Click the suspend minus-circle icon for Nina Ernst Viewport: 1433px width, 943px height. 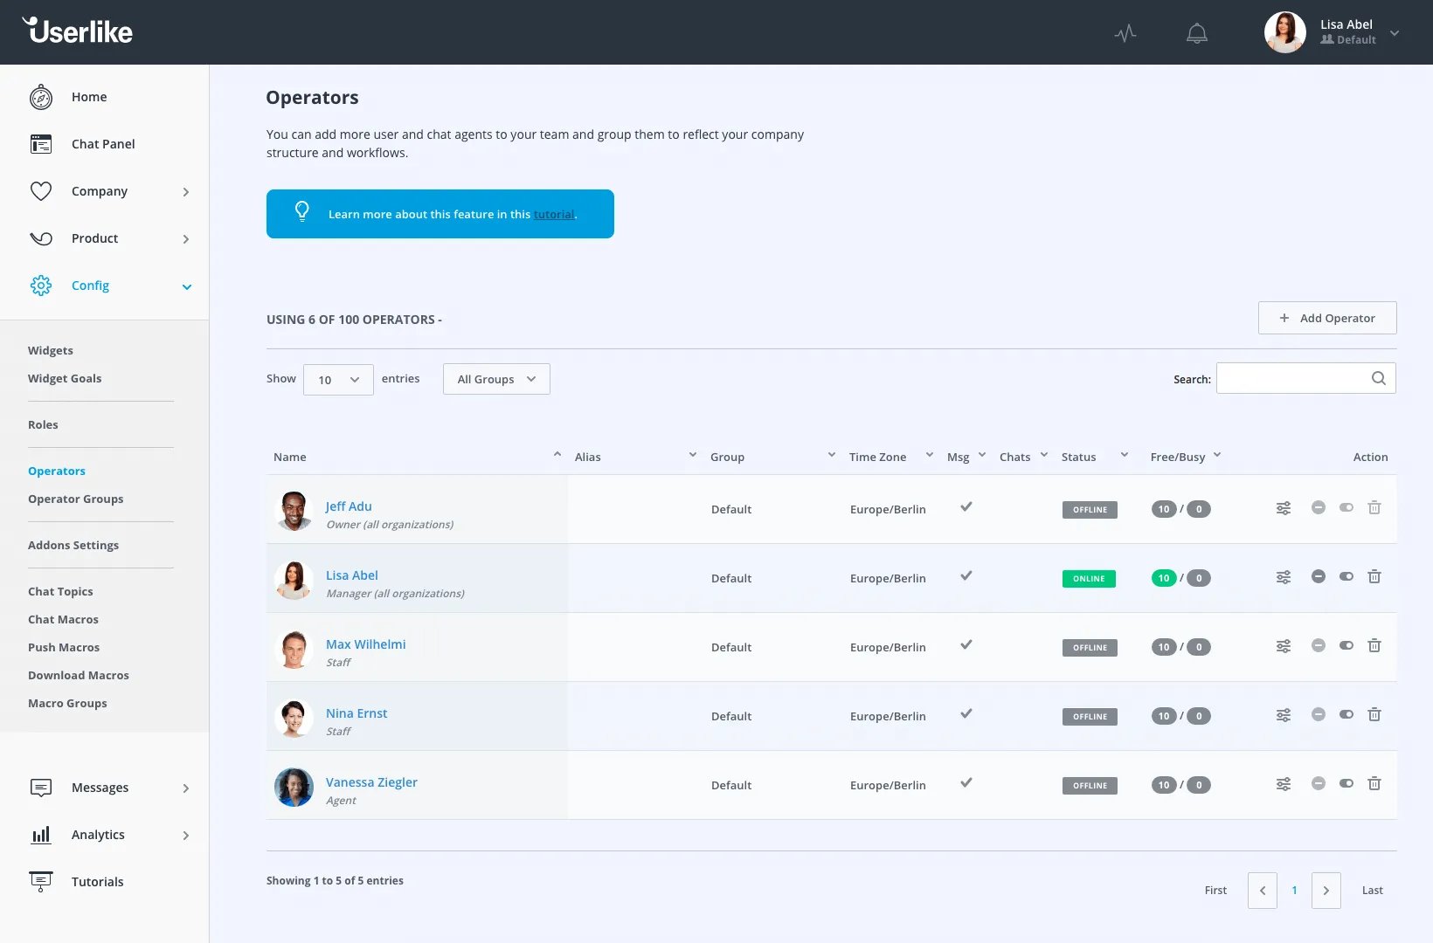coord(1319,714)
